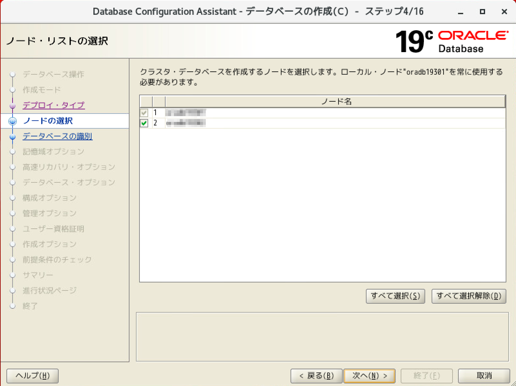Click the greyed checkbox for node row 1
Viewport: 516px width, 386px height.
144,113
